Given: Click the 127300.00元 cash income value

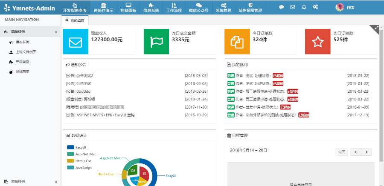Looking at the screenshot, I should click(107, 40).
